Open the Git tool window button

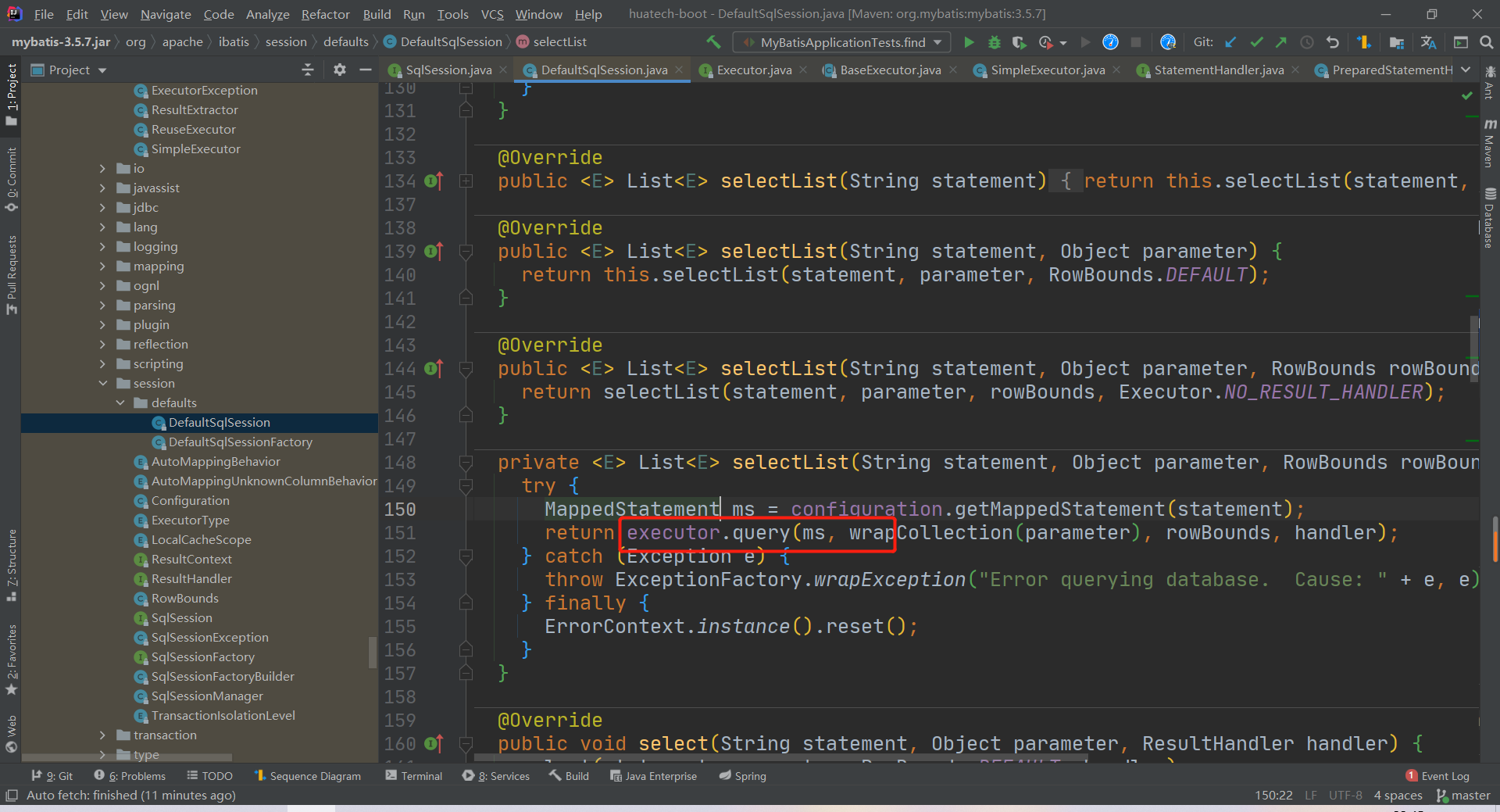pyautogui.click(x=52, y=776)
